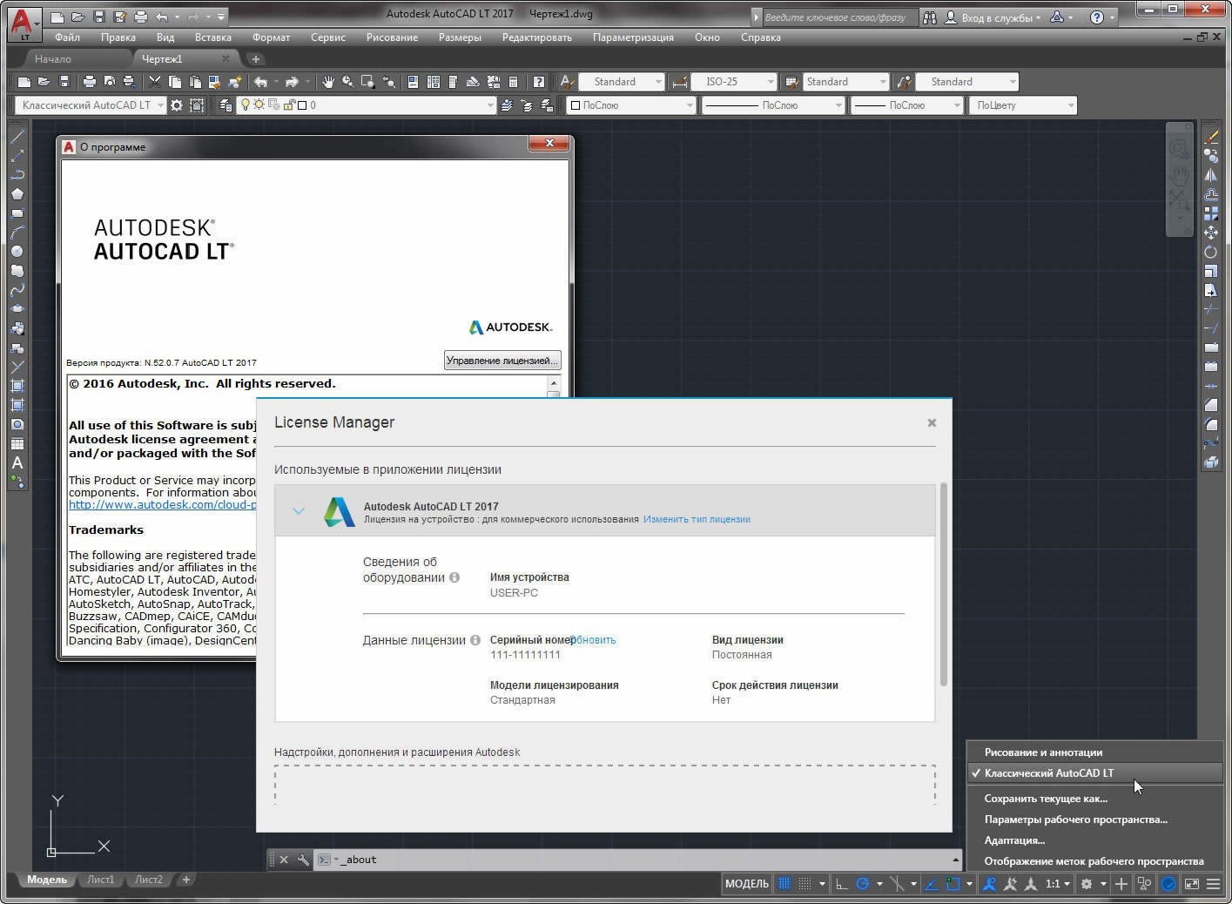Collapse Autodesk AutoCAD LT 2017 license chevron
Screen dimensions: 1232x904
pyautogui.click(x=299, y=511)
